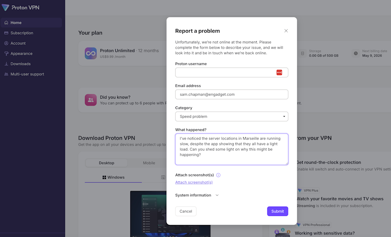Select the Desktop tab

[106, 163]
